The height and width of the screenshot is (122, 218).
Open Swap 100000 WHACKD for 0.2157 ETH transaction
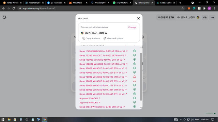pyautogui.click(x=104, y=64)
